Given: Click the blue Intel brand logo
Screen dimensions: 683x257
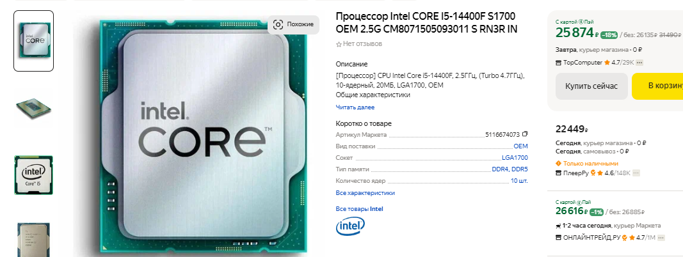Looking at the screenshot, I should point(350,226).
